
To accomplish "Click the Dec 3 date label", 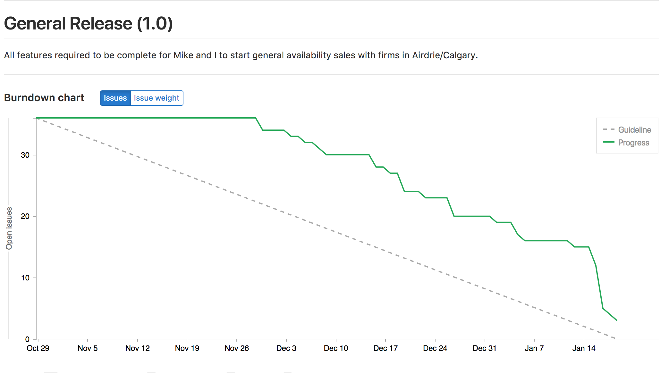I will coord(286,348).
